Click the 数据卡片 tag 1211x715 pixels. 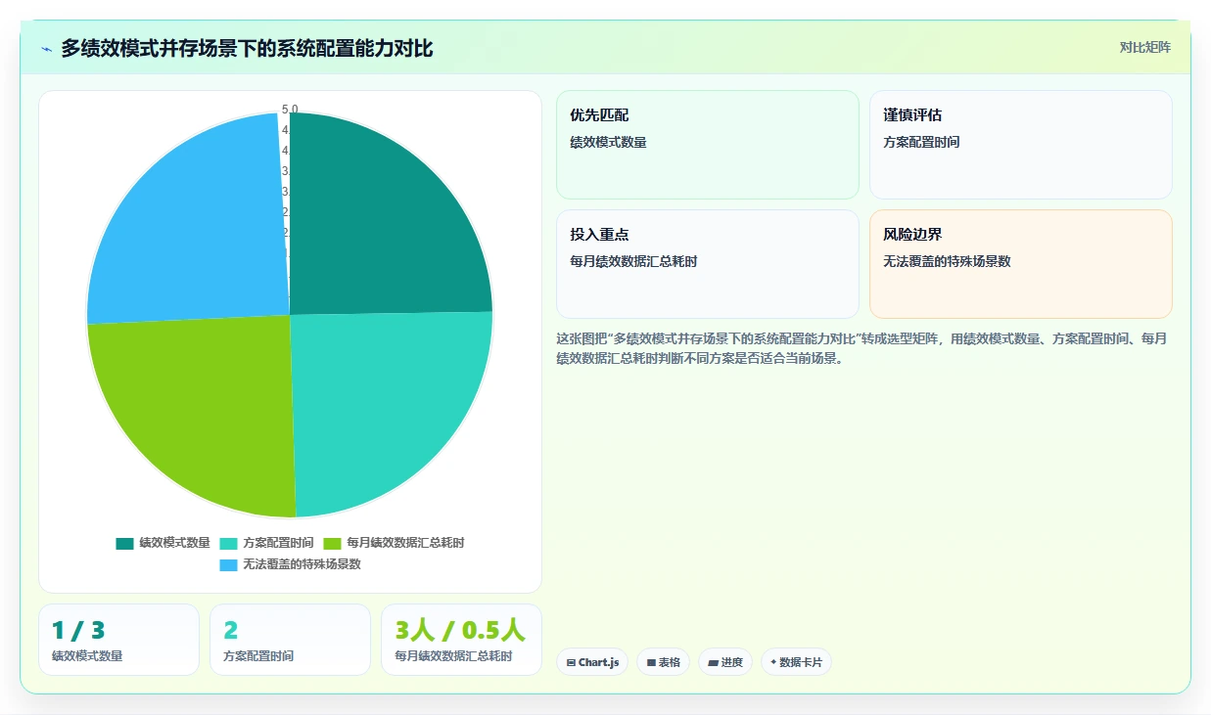(x=796, y=662)
